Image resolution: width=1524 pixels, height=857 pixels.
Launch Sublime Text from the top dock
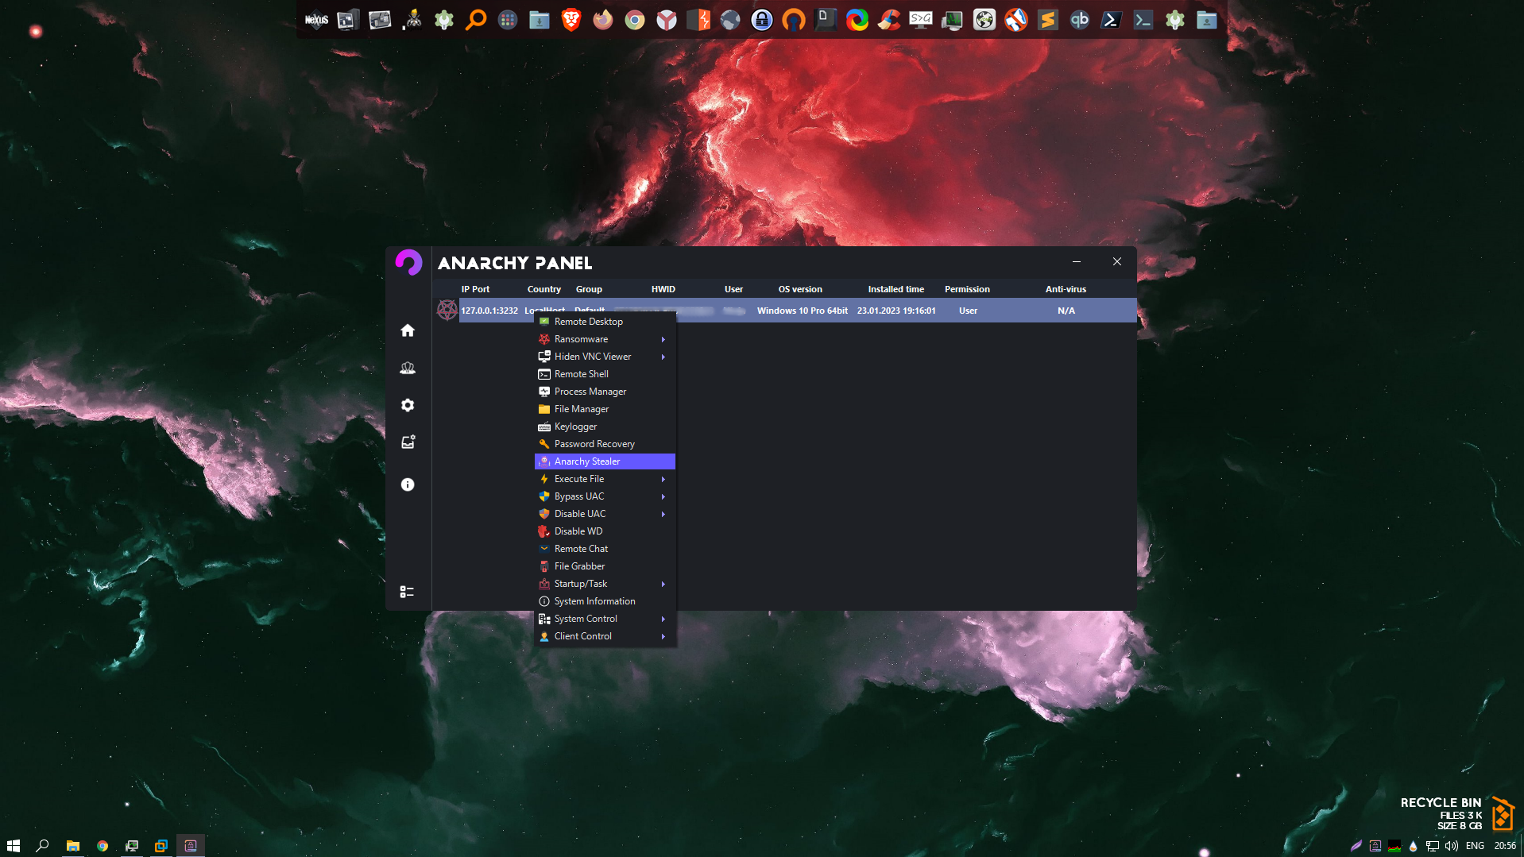[1047, 20]
